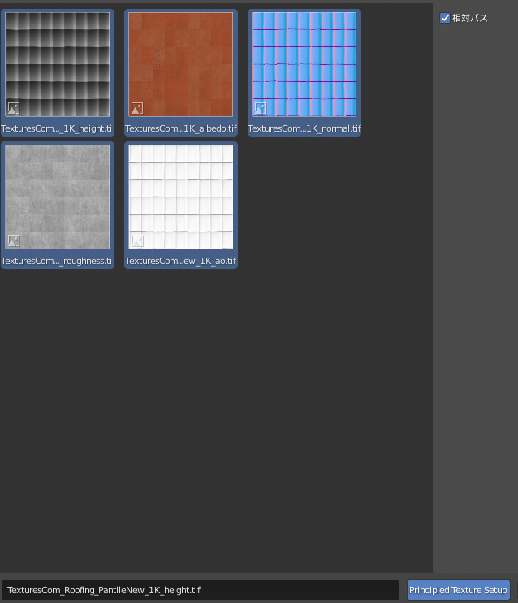Click file name TexturesCom..._1K_height.ti
The height and width of the screenshot is (603, 518).
pyautogui.click(x=57, y=128)
